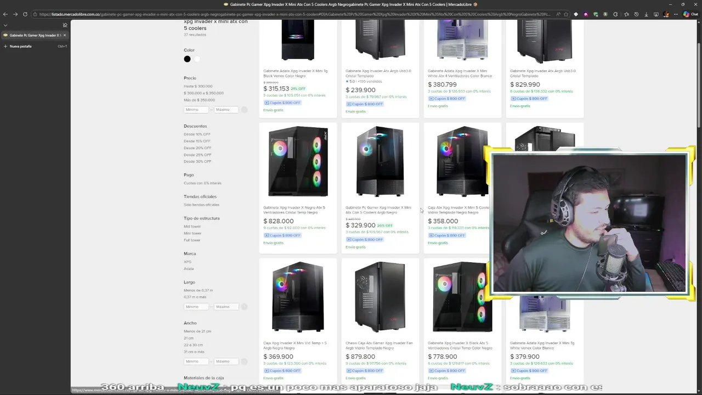Filter by Desde 15% OFF
Screen dimensions: 702x395
(x=197, y=141)
